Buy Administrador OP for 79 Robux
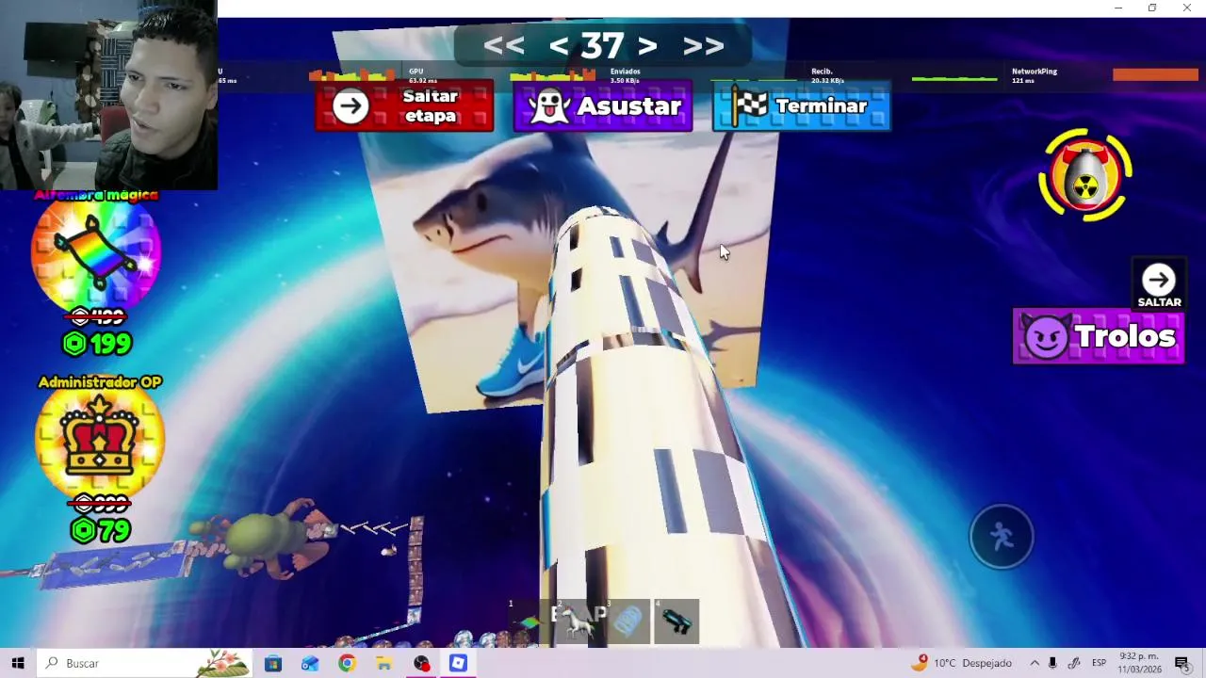1206x678 pixels. 100,531
